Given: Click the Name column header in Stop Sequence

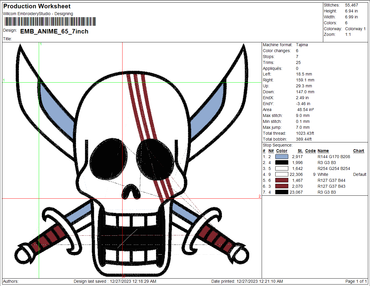Looking at the screenshot, I should tap(323, 151).
